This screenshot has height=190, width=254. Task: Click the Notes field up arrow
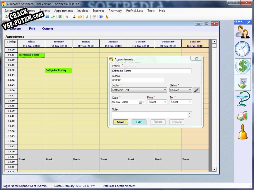click(190, 114)
